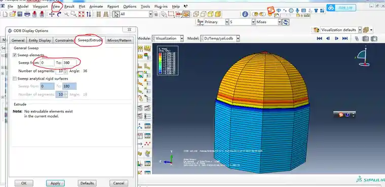Step to the next frame
The image size is (385, 187).
tap(336, 39)
